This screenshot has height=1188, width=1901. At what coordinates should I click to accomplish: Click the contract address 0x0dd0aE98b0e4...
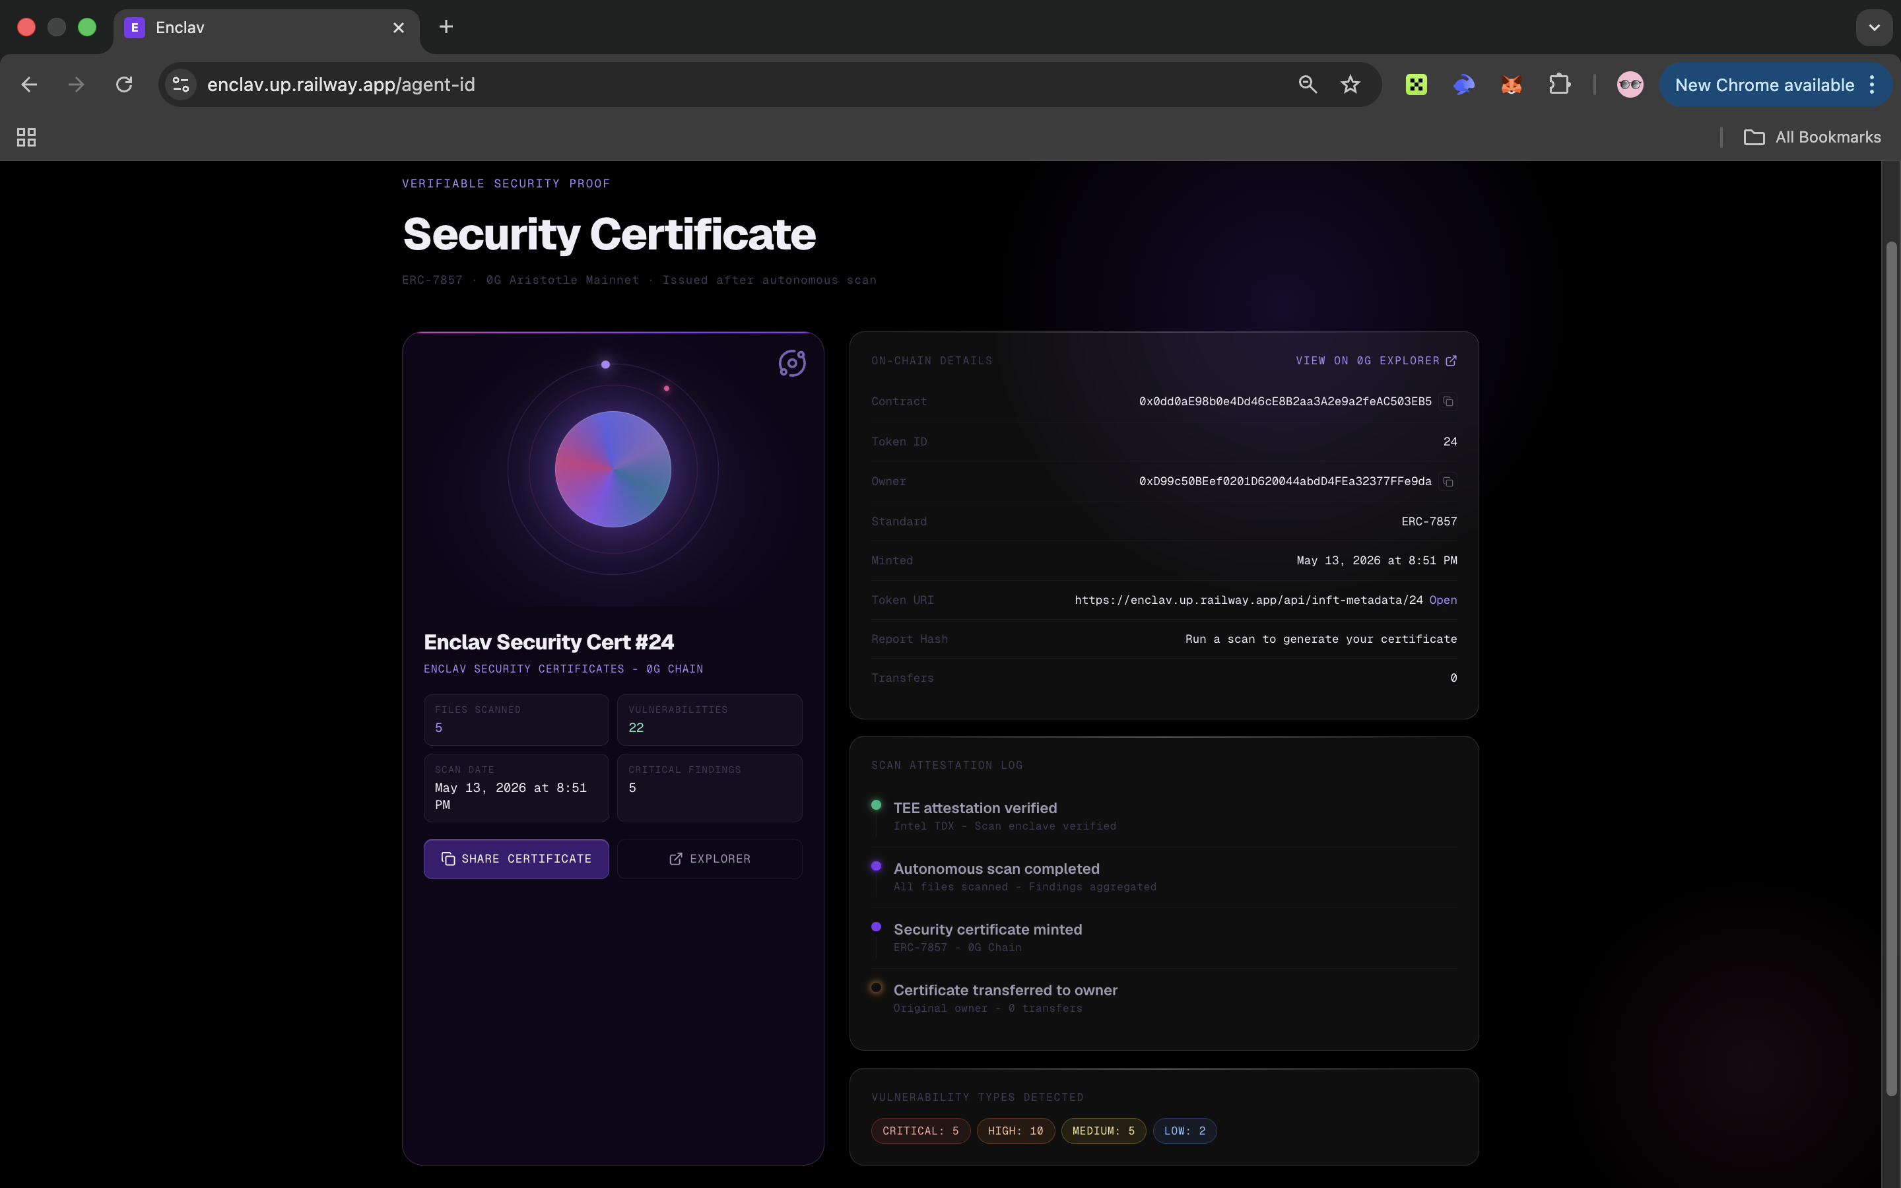pos(1285,401)
